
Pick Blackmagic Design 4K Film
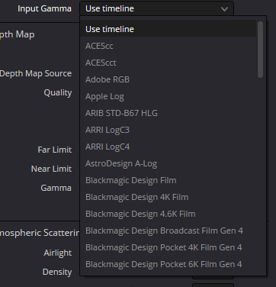[x=168, y=197]
